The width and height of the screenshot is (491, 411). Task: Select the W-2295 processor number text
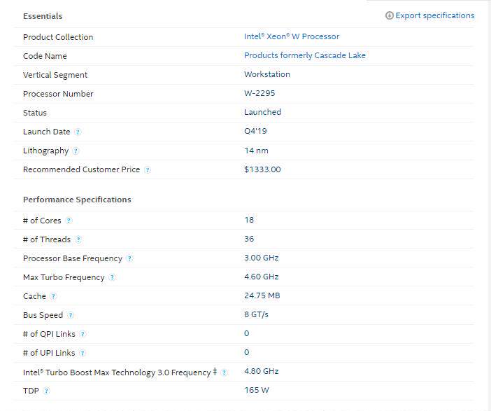click(x=259, y=93)
